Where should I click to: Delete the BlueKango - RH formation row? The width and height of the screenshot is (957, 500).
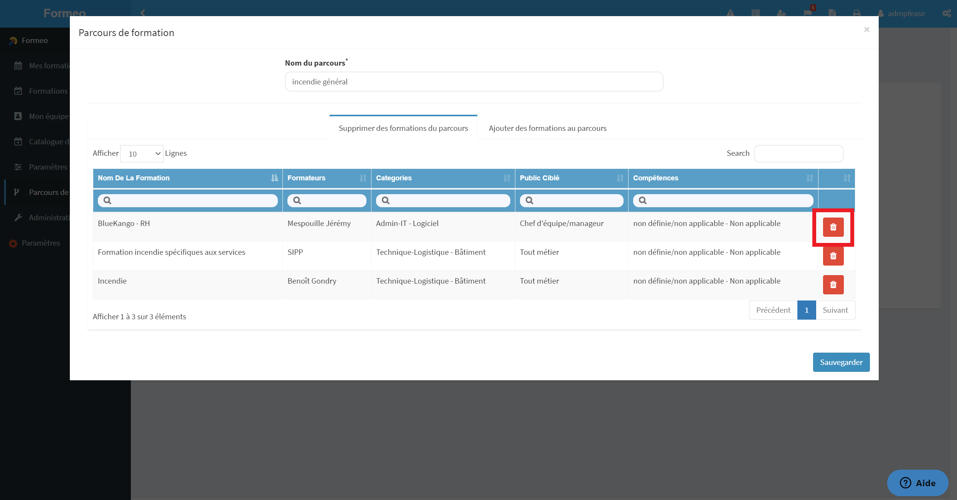pos(833,227)
